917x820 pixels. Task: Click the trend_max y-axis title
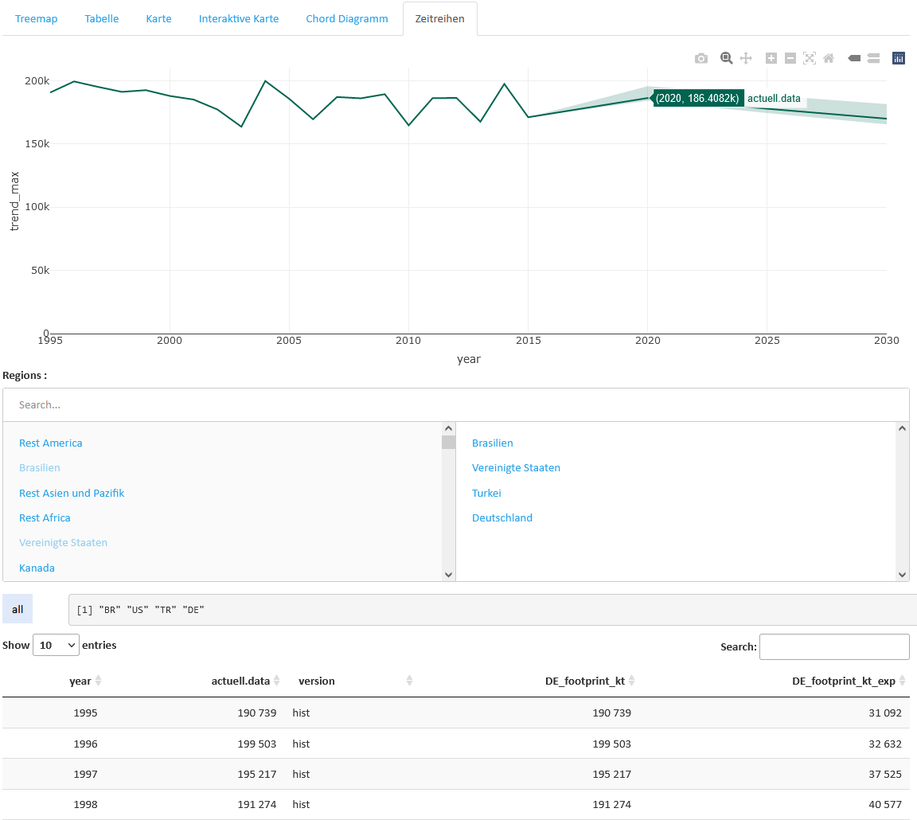click(14, 201)
